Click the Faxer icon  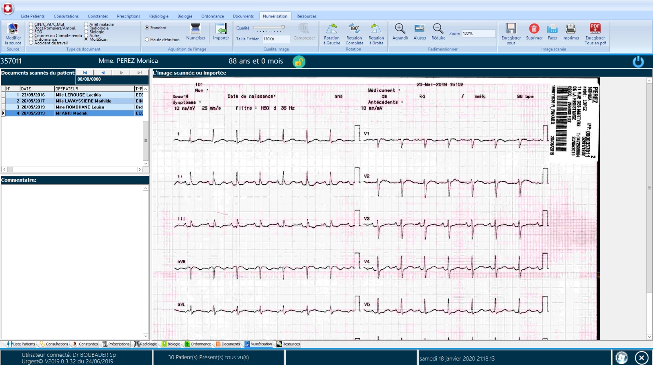click(552, 29)
